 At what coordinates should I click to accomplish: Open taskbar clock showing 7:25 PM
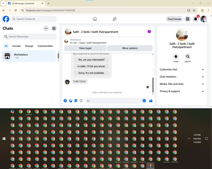pyautogui.click(x=197, y=139)
